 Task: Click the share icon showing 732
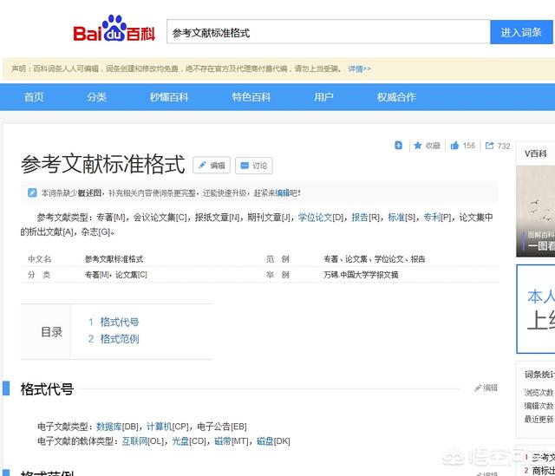490,146
